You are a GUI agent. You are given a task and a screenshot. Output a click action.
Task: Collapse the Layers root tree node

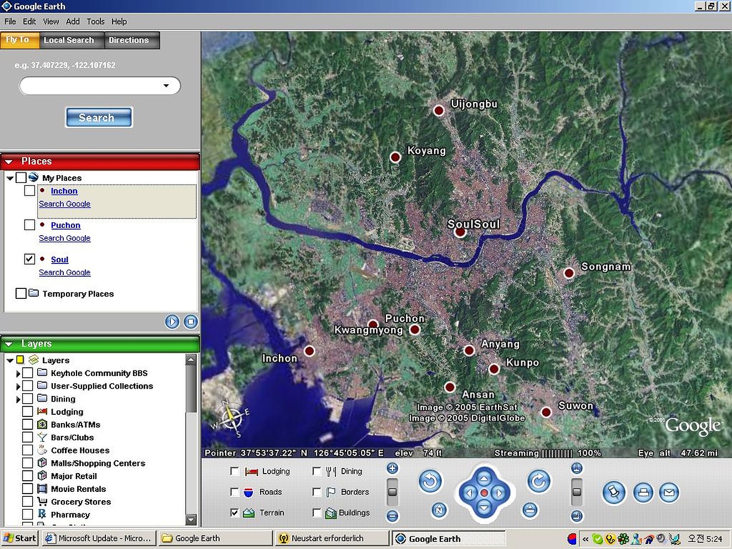[10, 360]
